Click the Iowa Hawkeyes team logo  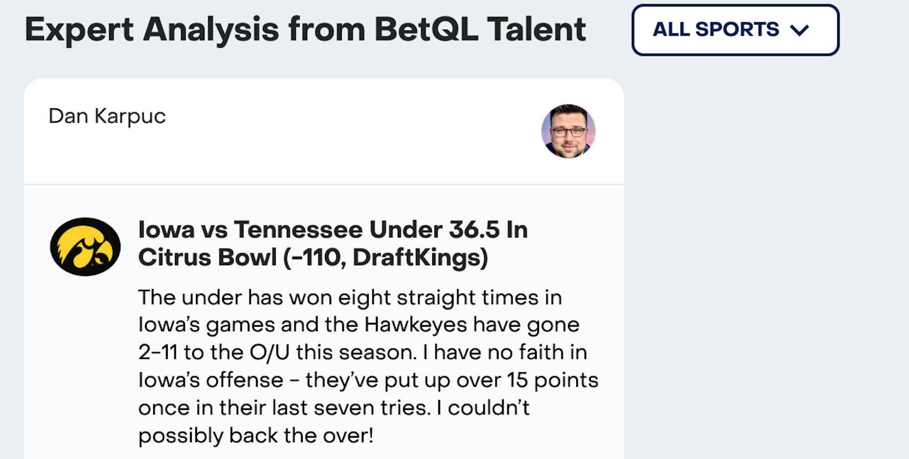tap(85, 247)
